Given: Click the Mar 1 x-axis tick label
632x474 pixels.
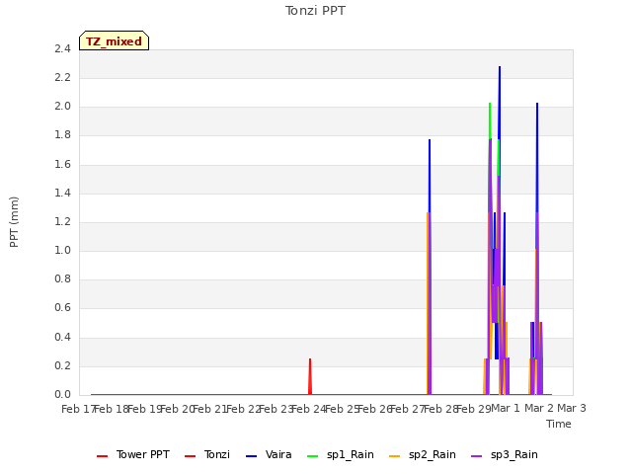Looking at the screenshot, I should tap(506, 408).
